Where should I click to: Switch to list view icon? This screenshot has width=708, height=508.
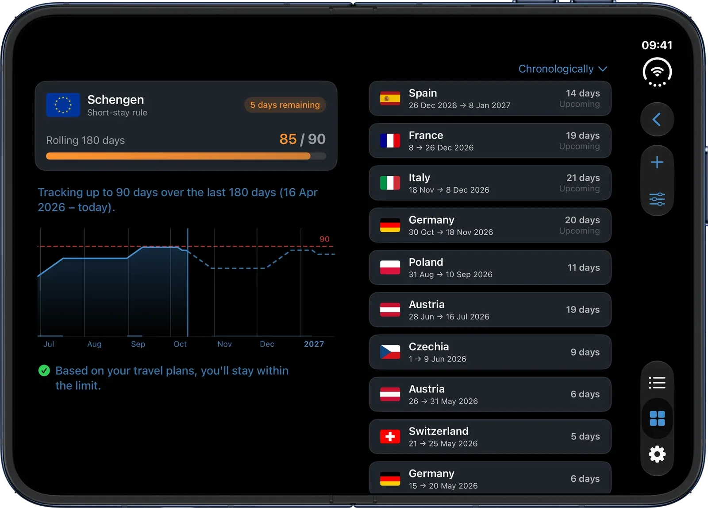pyautogui.click(x=657, y=383)
